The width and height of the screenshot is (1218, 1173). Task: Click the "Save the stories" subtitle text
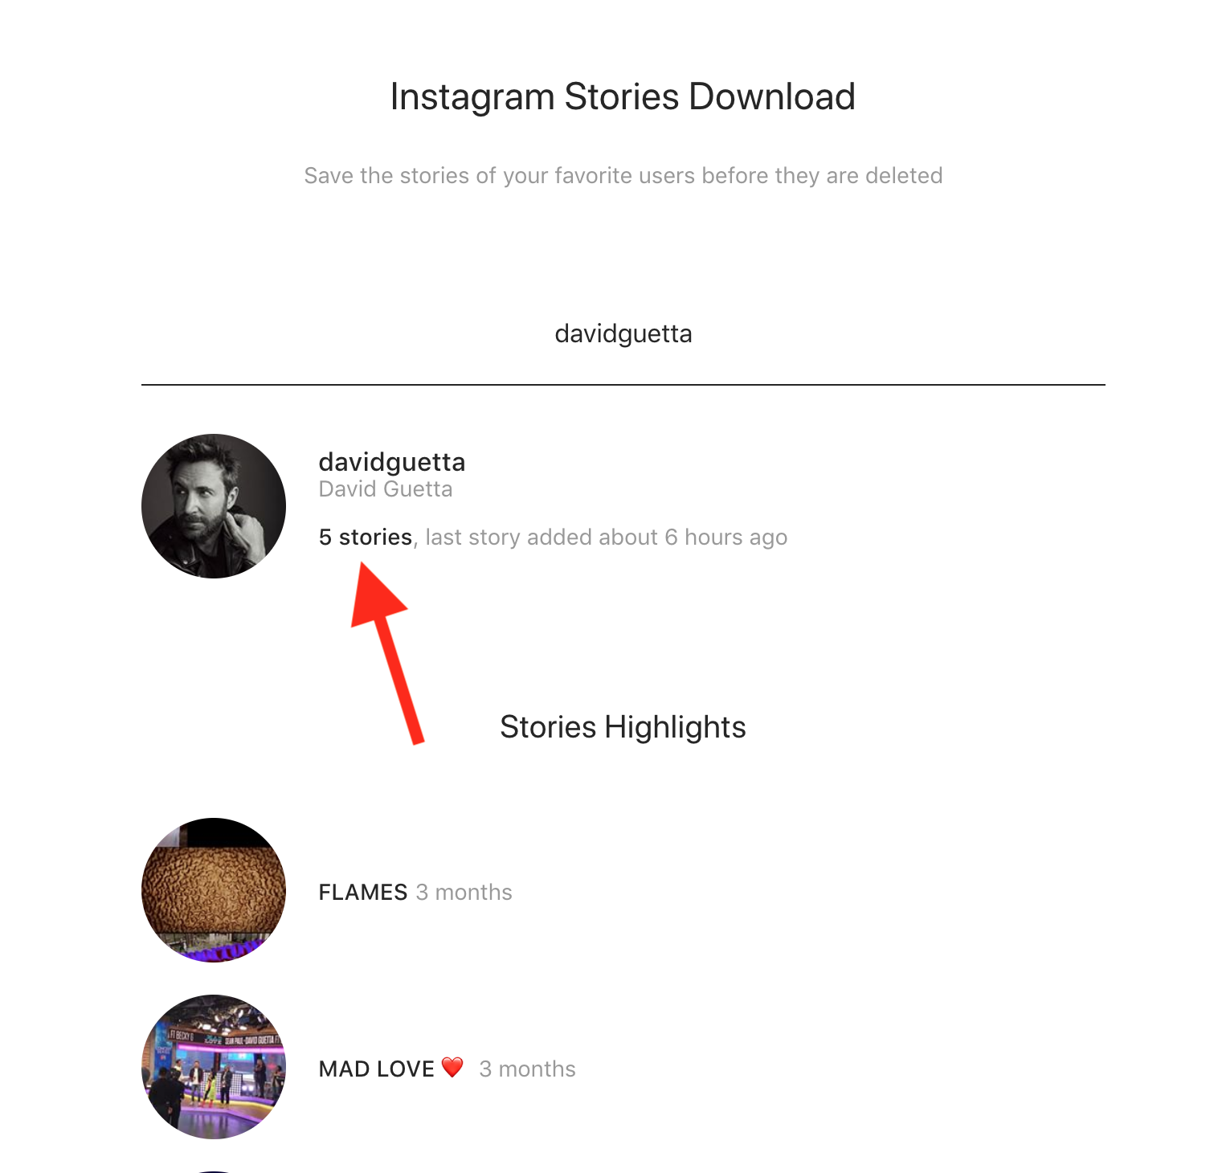tap(623, 176)
